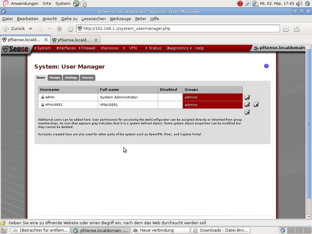The image size is (312, 234).
Task: Click the 'VPNUSER1' username cell
Action: point(68,105)
